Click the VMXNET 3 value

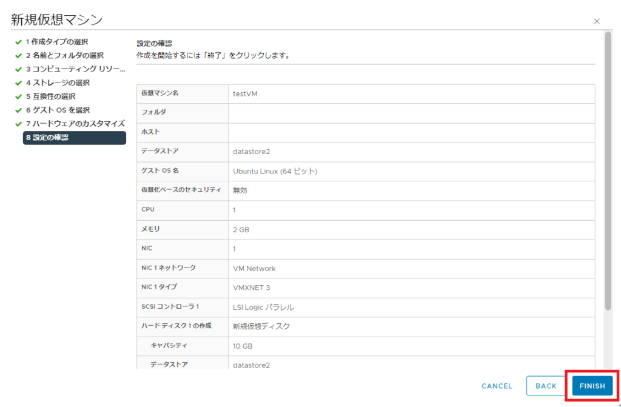tap(252, 288)
